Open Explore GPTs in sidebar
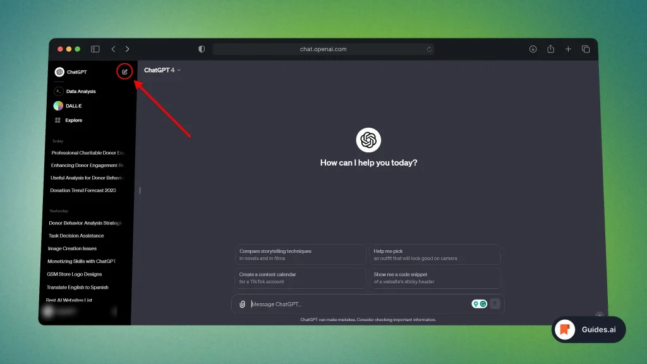This screenshot has width=647, height=364. pyautogui.click(x=73, y=120)
